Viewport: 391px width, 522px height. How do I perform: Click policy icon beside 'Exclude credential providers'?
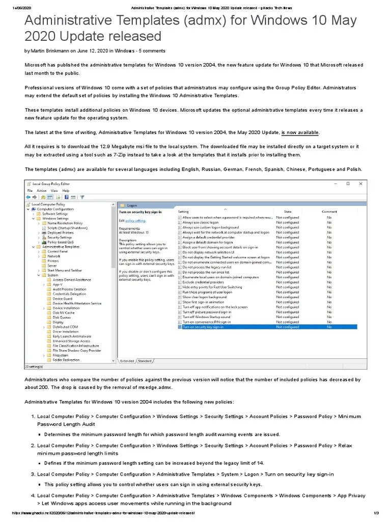point(180,282)
